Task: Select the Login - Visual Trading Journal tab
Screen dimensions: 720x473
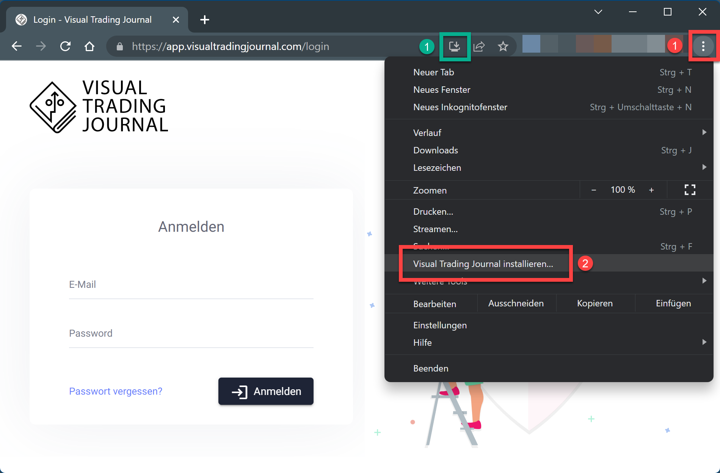Action: pyautogui.click(x=97, y=20)
